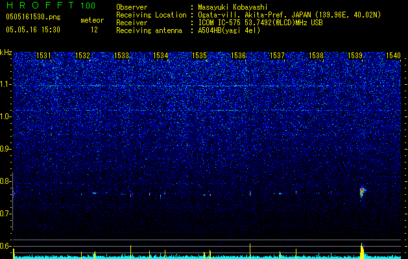Click the 0.9 kHz frequency label
This screenshot has width=408, height=259.
click(6, 149)
